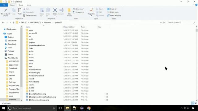Viewport: 198px width, 111px height.
Task: Create a New folder from ribbon
Action: [x=69, y=12]
